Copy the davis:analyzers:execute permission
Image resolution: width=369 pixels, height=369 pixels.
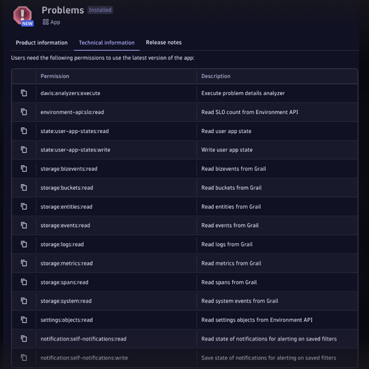click(24, 93)
